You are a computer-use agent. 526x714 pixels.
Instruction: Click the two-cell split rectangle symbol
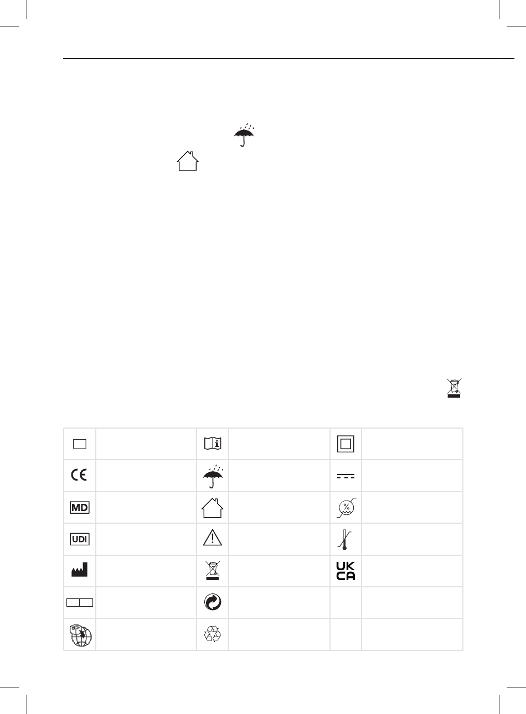click(x=80, y=603)
